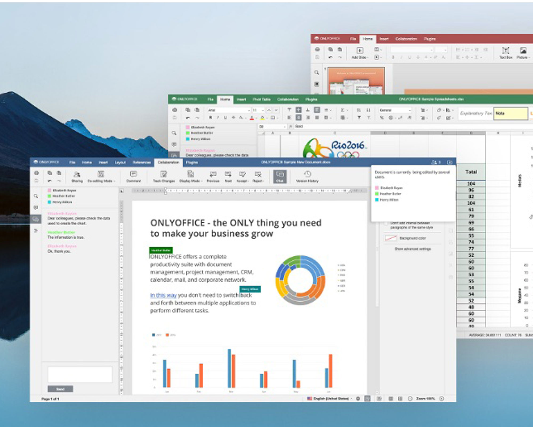Click percent style in spreadsheet toolbar
Image resolution: width=533 pixels, height=427 pixels.
[x=382, y=117]
